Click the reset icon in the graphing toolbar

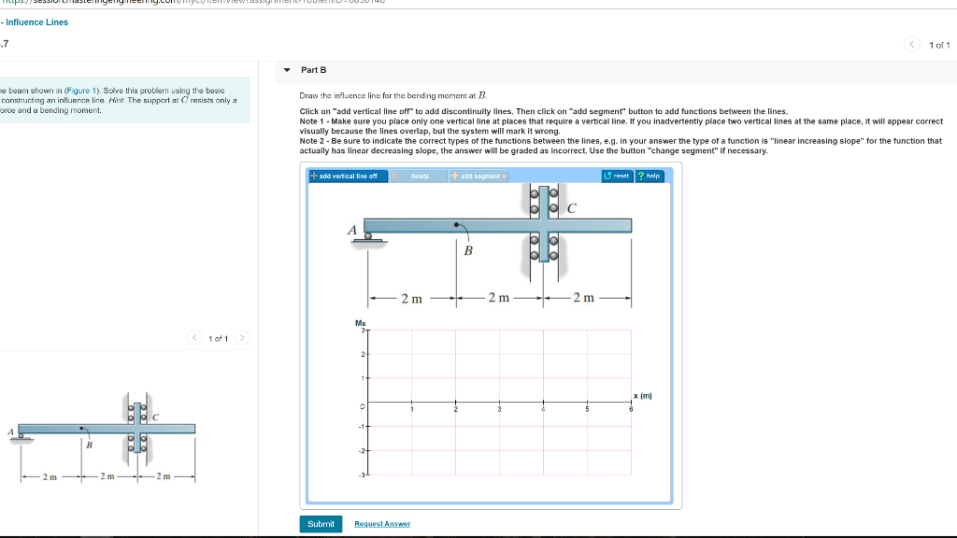tap(609, 176)
